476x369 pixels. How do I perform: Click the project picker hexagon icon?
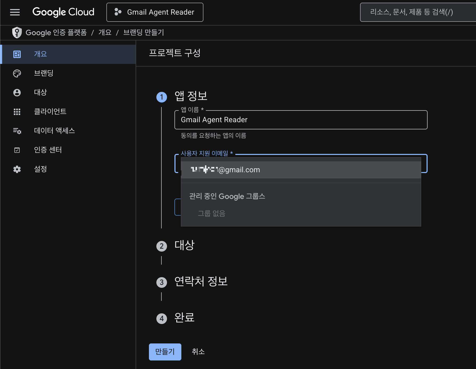pos(118,12)
